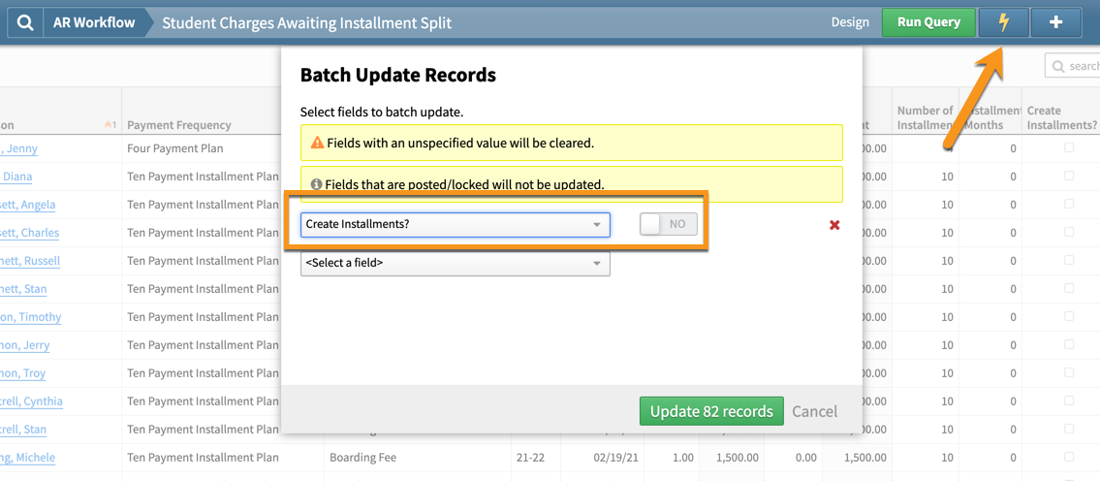Check Create Installments? box in Charles row
Screen dimensions: 1100x481
click(1069, 232)
